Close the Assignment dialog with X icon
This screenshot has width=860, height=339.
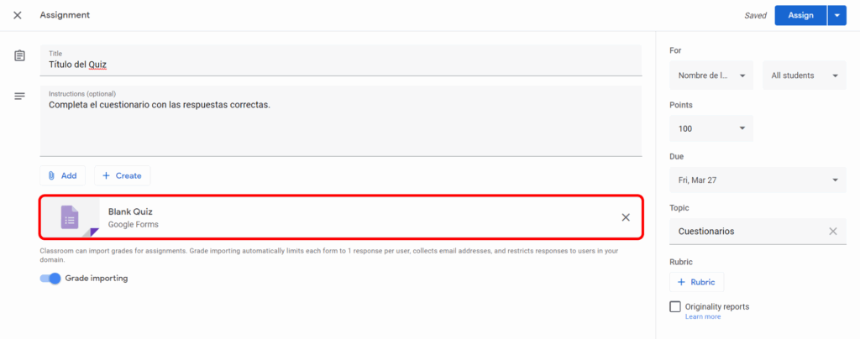pos(18,15)
